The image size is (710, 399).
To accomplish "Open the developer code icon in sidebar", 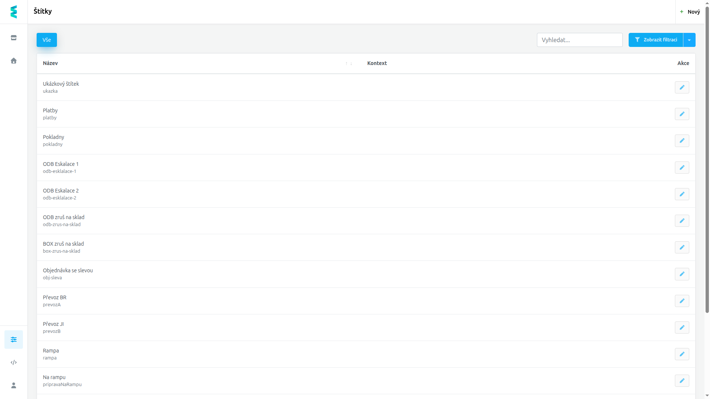I will pyautogui.click(x=14, y=362).
